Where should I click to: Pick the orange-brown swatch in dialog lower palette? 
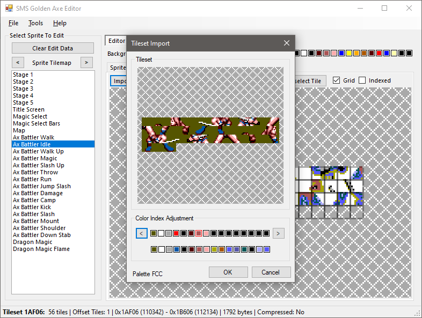(222, 249)
